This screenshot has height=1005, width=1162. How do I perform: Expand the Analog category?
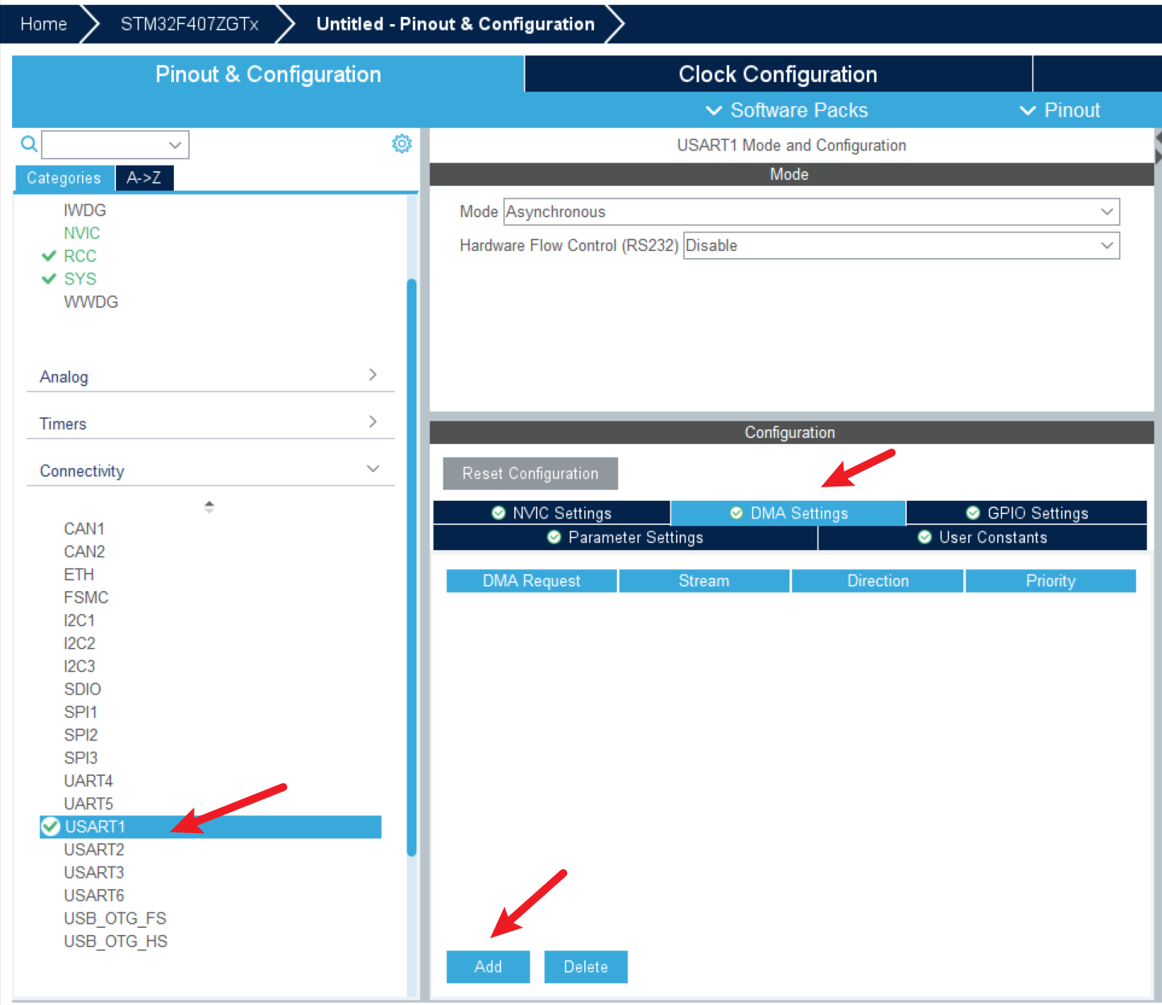(211, 376)
